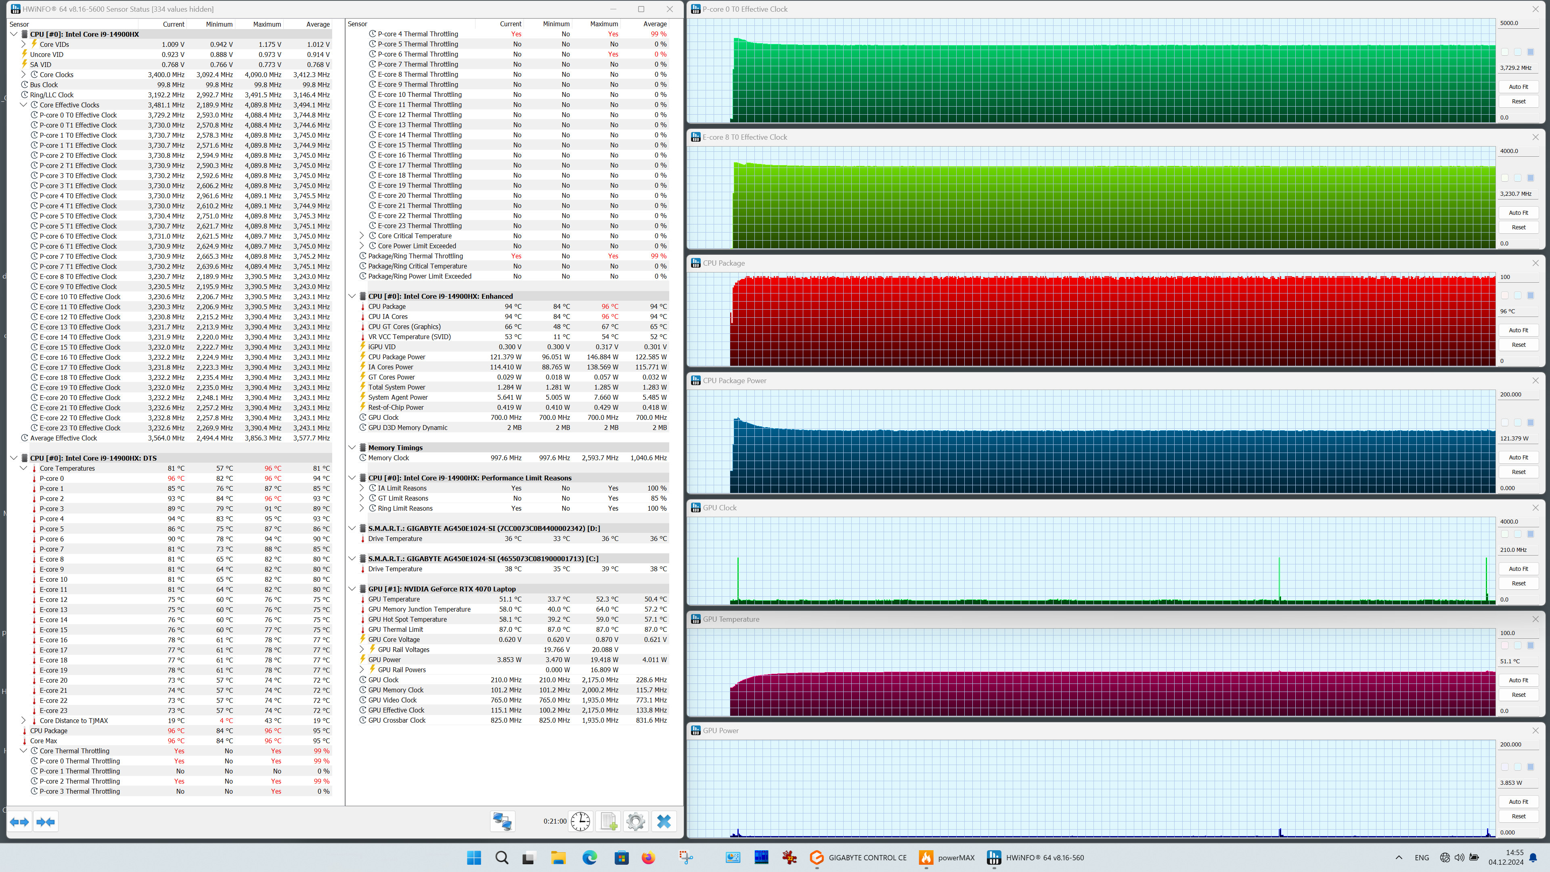Viewport: 1550px width, 872px height.
Task: Click the shrink columns arrows icon
Action: click(x=46, y=822)
